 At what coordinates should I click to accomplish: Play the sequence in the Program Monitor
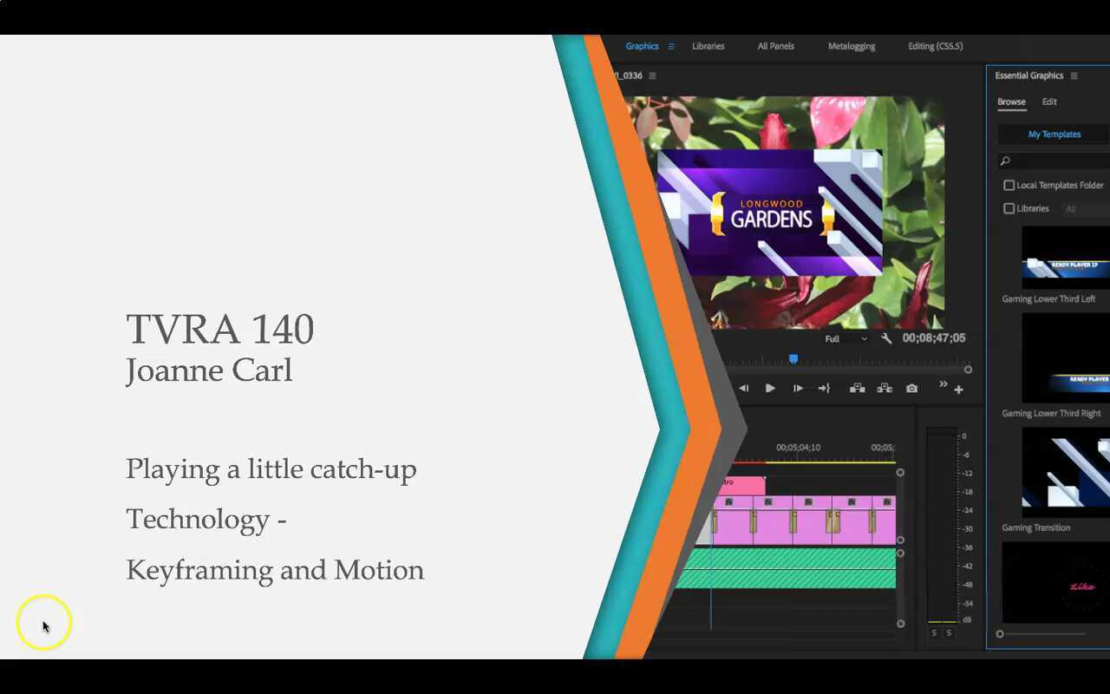coord(770,389)
